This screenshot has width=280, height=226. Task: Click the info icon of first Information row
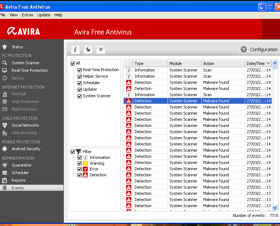click(x=128, y=70)
